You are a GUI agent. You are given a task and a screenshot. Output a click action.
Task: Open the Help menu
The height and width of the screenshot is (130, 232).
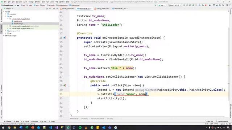68,2
